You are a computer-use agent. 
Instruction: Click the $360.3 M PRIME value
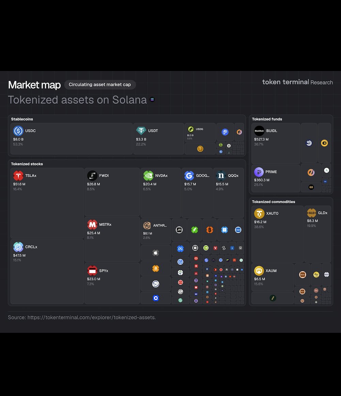(x=262, y=180)
